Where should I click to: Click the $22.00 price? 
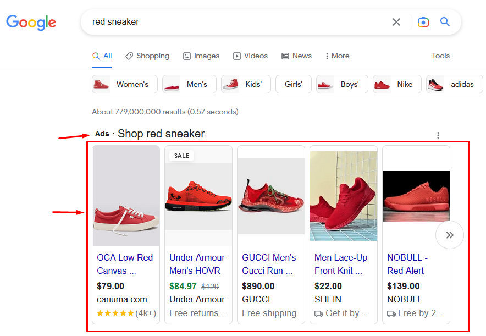coord(328,286)
